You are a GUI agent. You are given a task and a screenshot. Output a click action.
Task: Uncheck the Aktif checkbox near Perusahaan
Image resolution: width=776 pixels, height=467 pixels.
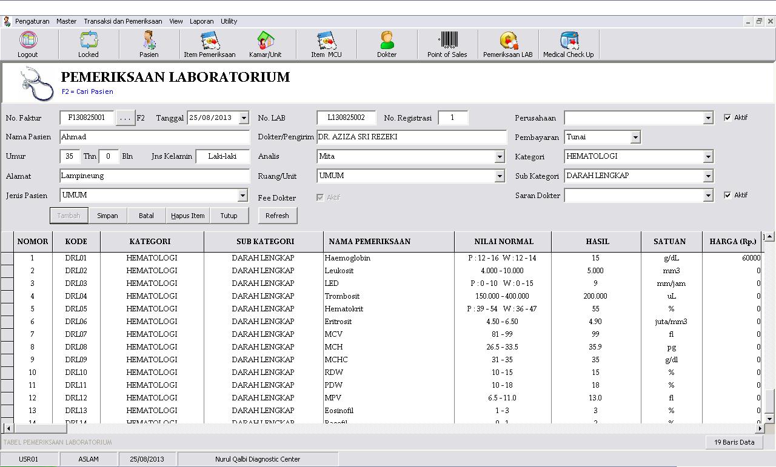click(x=728, y=118)
